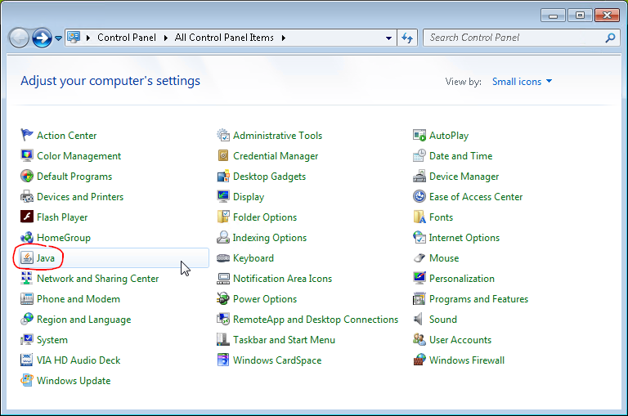Open Notification Area Icons icon

coord(223,278)
